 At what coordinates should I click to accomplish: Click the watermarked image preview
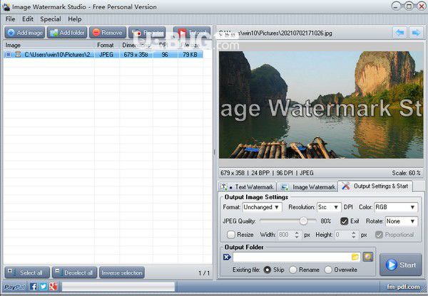click(321, 105)
